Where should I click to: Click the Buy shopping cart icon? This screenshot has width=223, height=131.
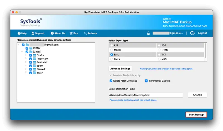(x=71, y=33)
